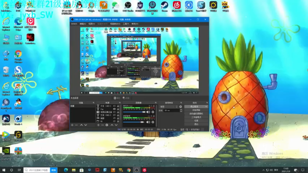This screenshot has width=308, height=173.
Task: Toggle lock on video capture device source
Action: (x=118, y=112)
